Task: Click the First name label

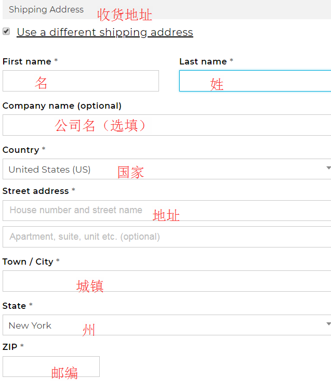Action: click(27, 61)
